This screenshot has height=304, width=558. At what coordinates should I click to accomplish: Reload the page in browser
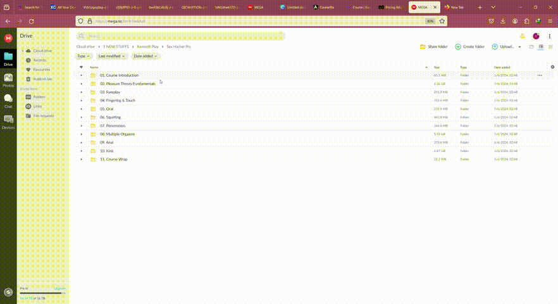(x=32, y=22)
